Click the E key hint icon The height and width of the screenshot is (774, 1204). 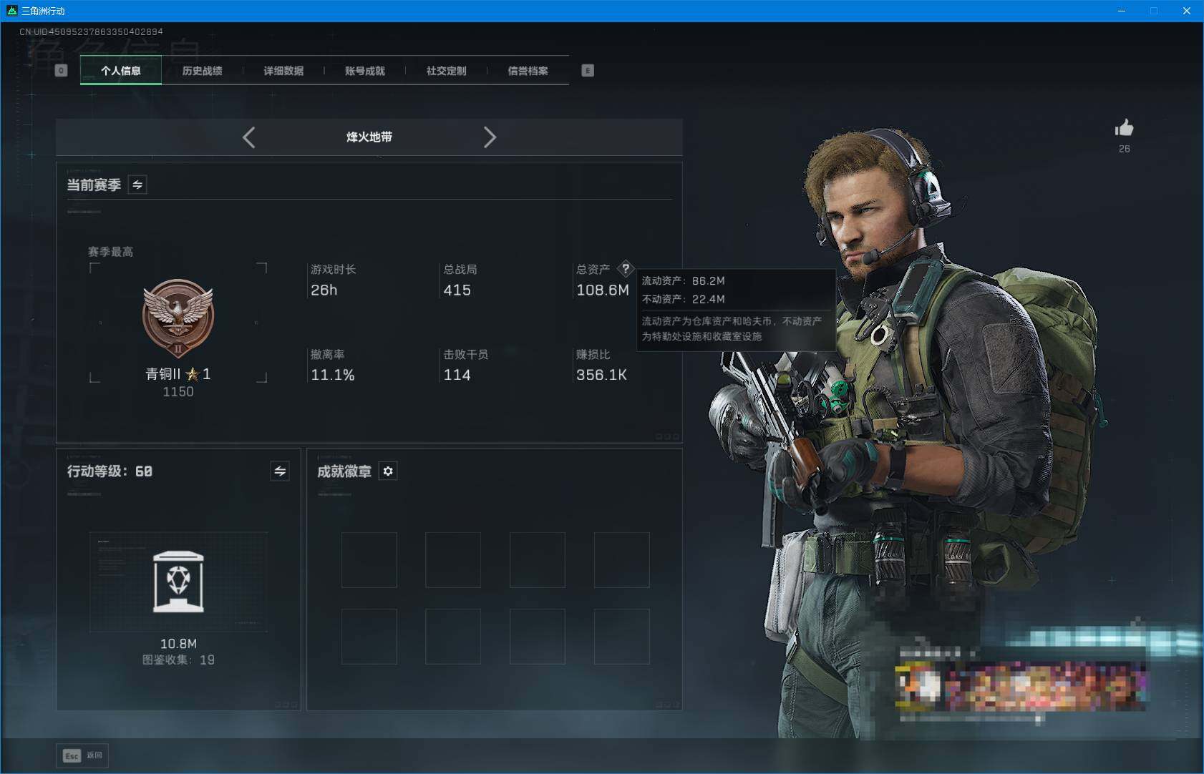[x=588, y=70]
